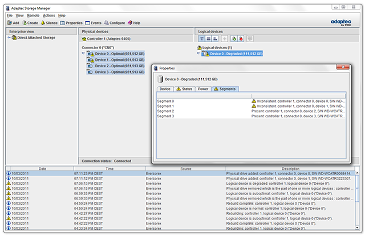Screen dimensions: 365x236
Task: Open the Help menu in the menu bar
Action: coord(62,15)
